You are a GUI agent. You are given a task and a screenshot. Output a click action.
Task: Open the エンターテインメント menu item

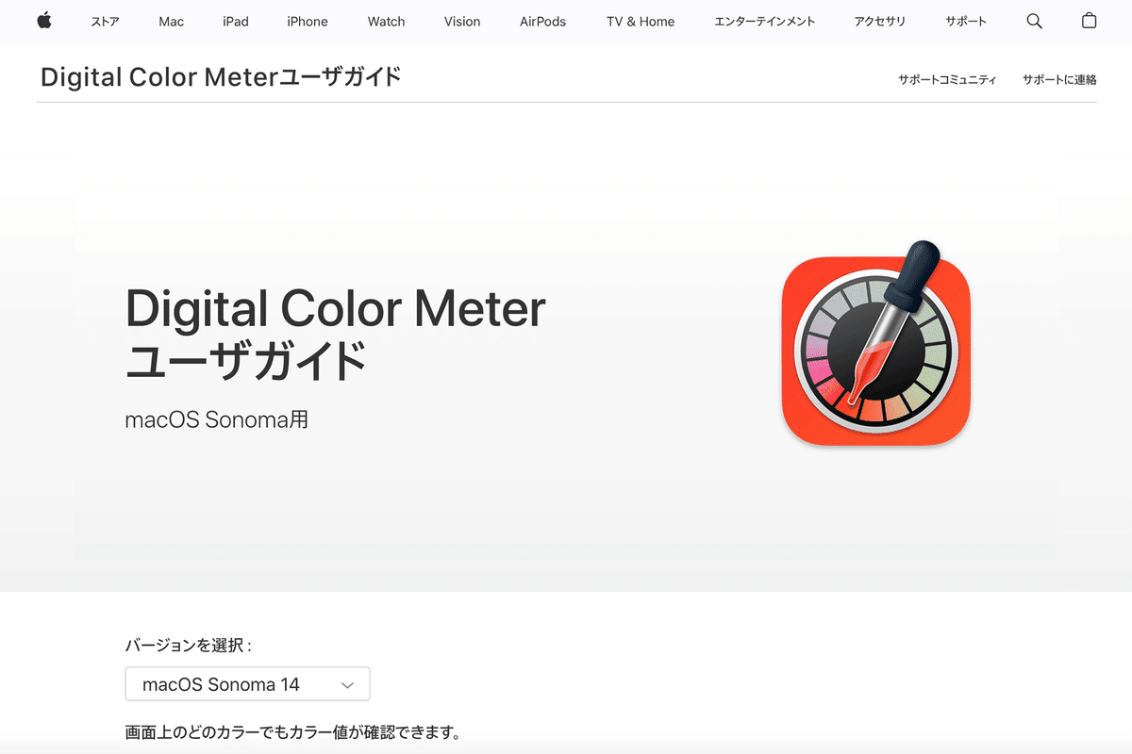click(x=765, y=22)
